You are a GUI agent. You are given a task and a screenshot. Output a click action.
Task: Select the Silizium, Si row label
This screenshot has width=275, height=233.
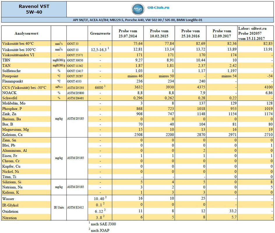click(x=12, y=182)
